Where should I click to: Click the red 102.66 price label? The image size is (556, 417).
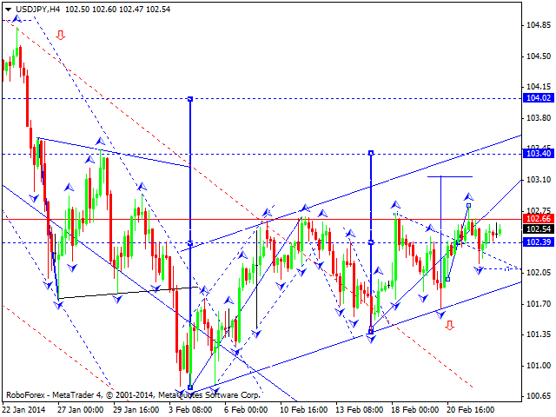click(539, 219)
